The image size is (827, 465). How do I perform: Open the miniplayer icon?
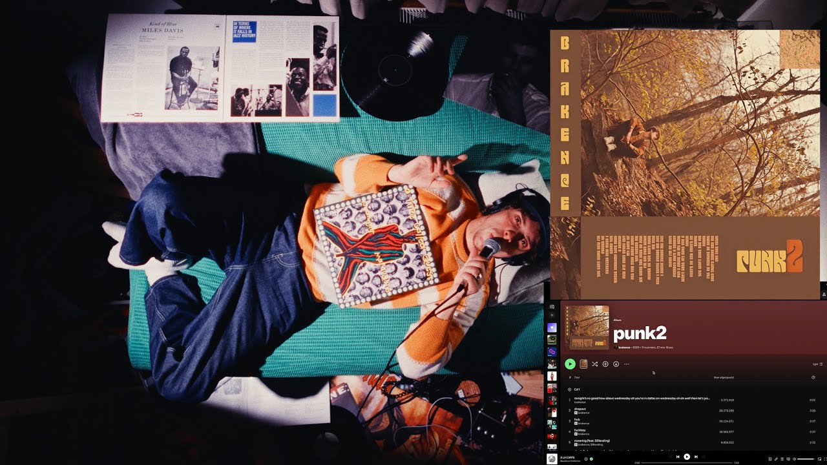tap(819, 459)
